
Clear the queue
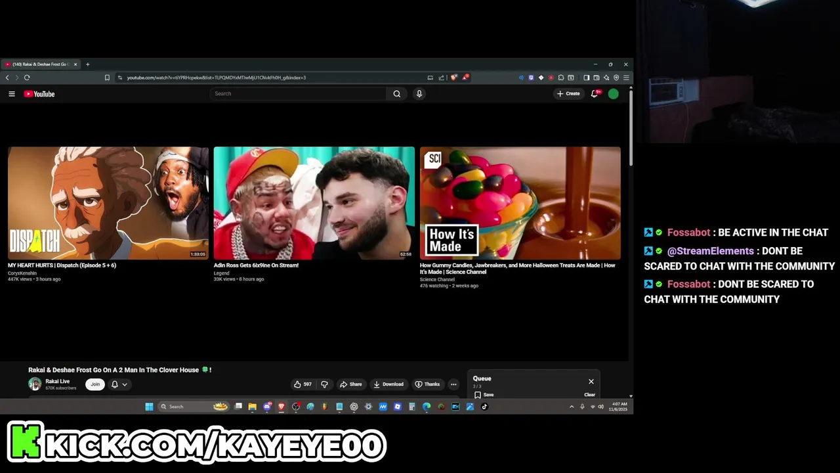(x=590, y=395)
